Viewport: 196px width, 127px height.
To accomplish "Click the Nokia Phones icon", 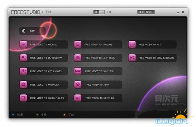I will tap(24, 98).
